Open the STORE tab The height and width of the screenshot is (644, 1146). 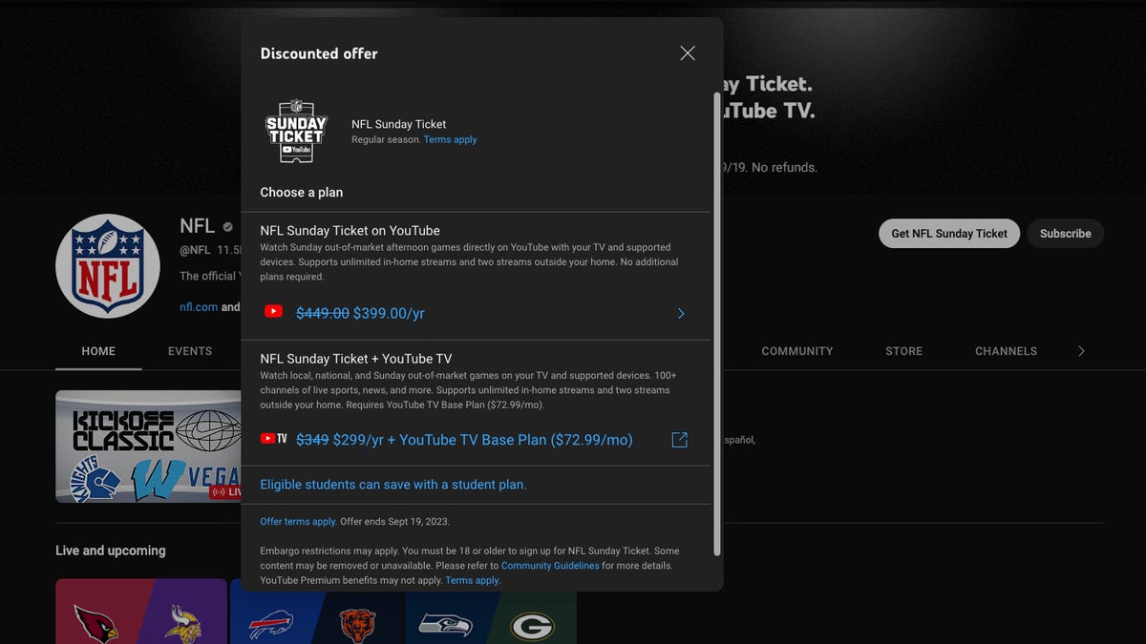click(903, 350)
